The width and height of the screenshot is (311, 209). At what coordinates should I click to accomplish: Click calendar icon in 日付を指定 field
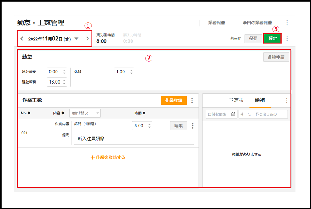(233, 114)
